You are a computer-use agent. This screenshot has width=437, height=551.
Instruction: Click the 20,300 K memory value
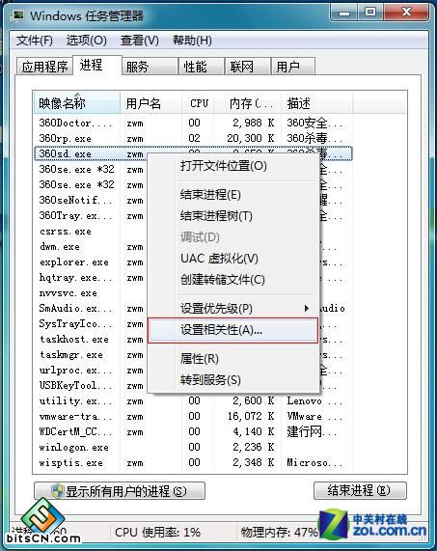pos(251,138)
